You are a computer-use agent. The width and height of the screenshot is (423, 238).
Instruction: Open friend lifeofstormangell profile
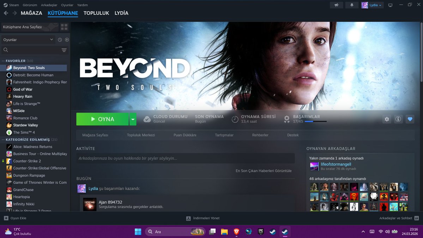[x=336, y=164]
